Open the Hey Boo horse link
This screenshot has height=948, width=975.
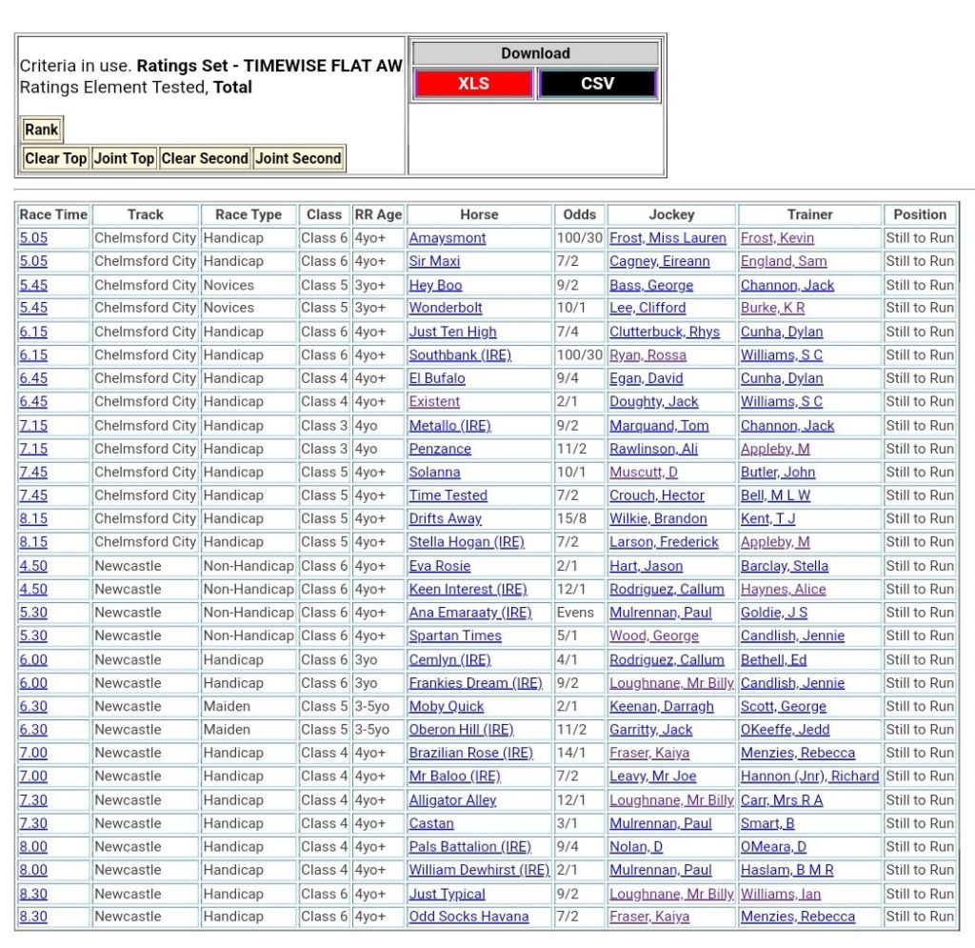click(435, 285)
